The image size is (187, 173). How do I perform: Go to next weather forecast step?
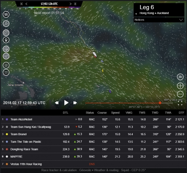tap(71, 4)
